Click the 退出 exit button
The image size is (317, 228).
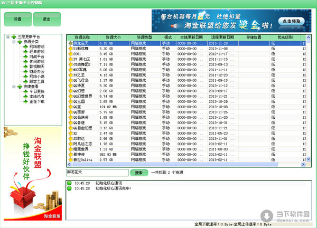coord(46,19)
